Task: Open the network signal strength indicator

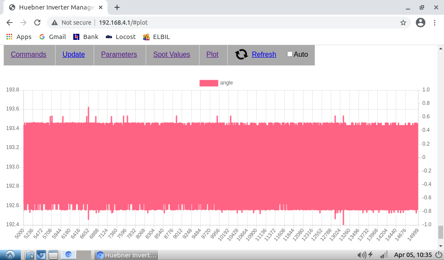Action: tap(384, 255)
